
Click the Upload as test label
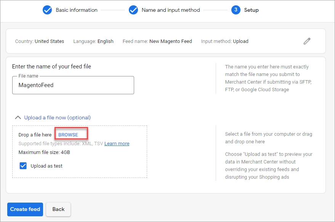coord(46,166)
